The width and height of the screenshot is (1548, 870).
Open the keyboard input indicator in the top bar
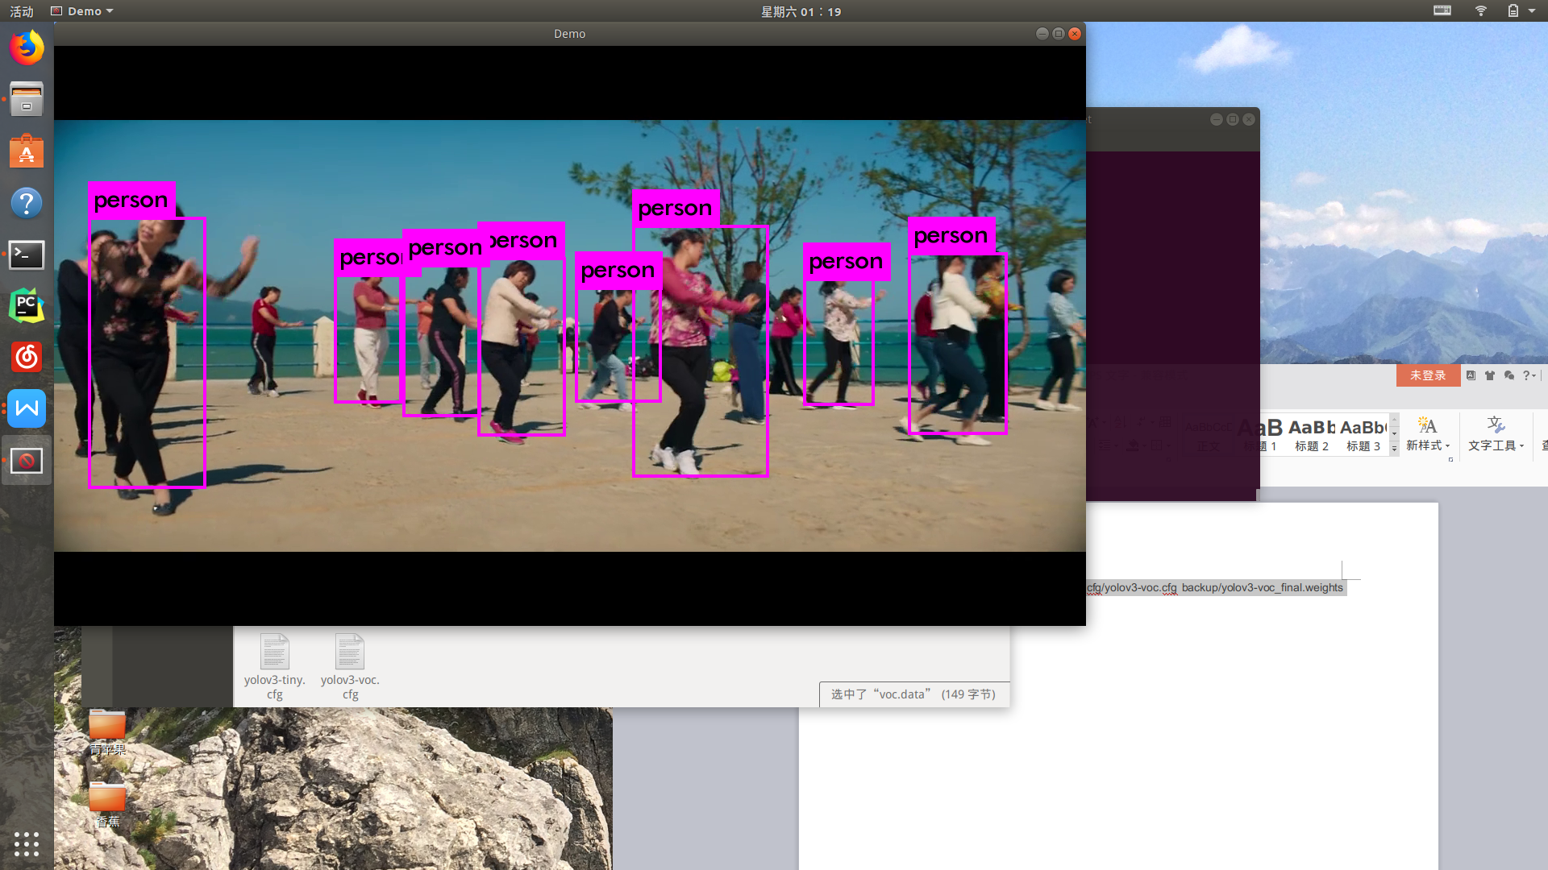[x=1442, y=10]
